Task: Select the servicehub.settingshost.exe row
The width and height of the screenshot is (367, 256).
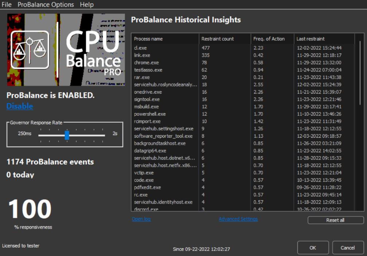Action: tap(243, 129)
